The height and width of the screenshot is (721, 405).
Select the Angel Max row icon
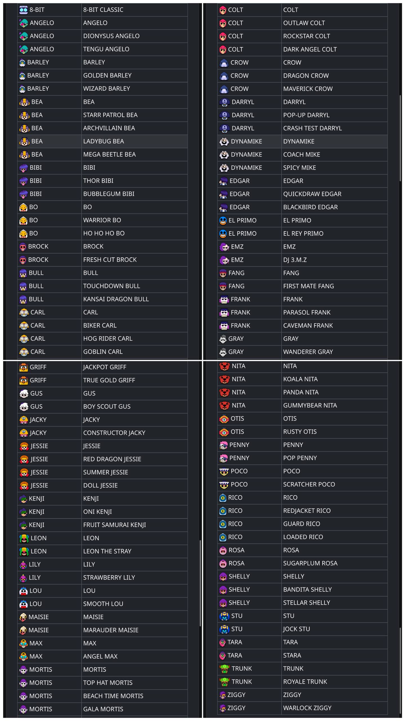click(x=24, y=657)
